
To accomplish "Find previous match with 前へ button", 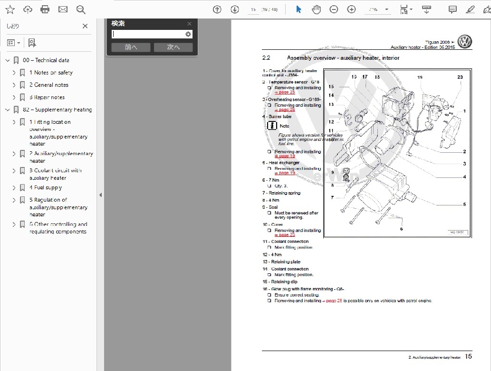I will tap(131, 47).
